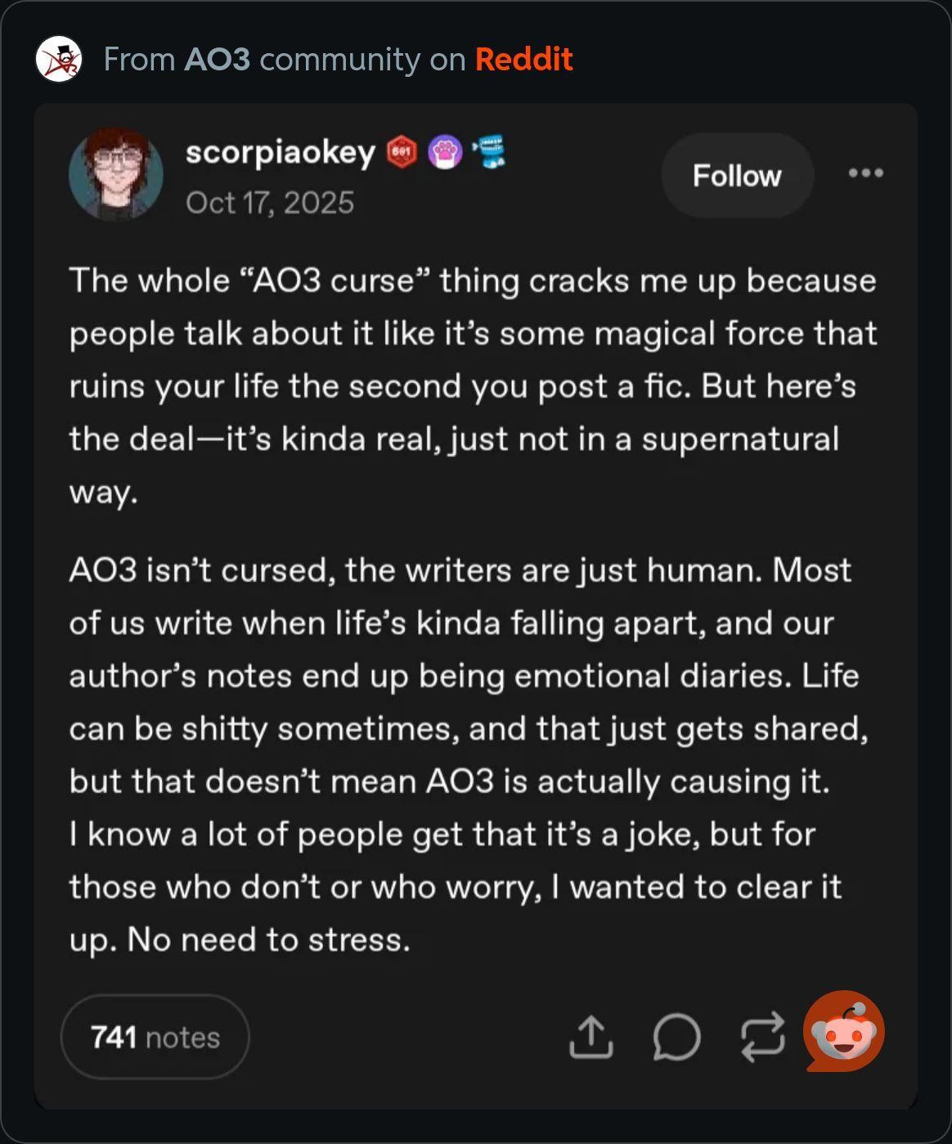Click the Oct 17, 2025 post date
The image size is (952, 1144).
pyautogui.click(x=270, y=203)
